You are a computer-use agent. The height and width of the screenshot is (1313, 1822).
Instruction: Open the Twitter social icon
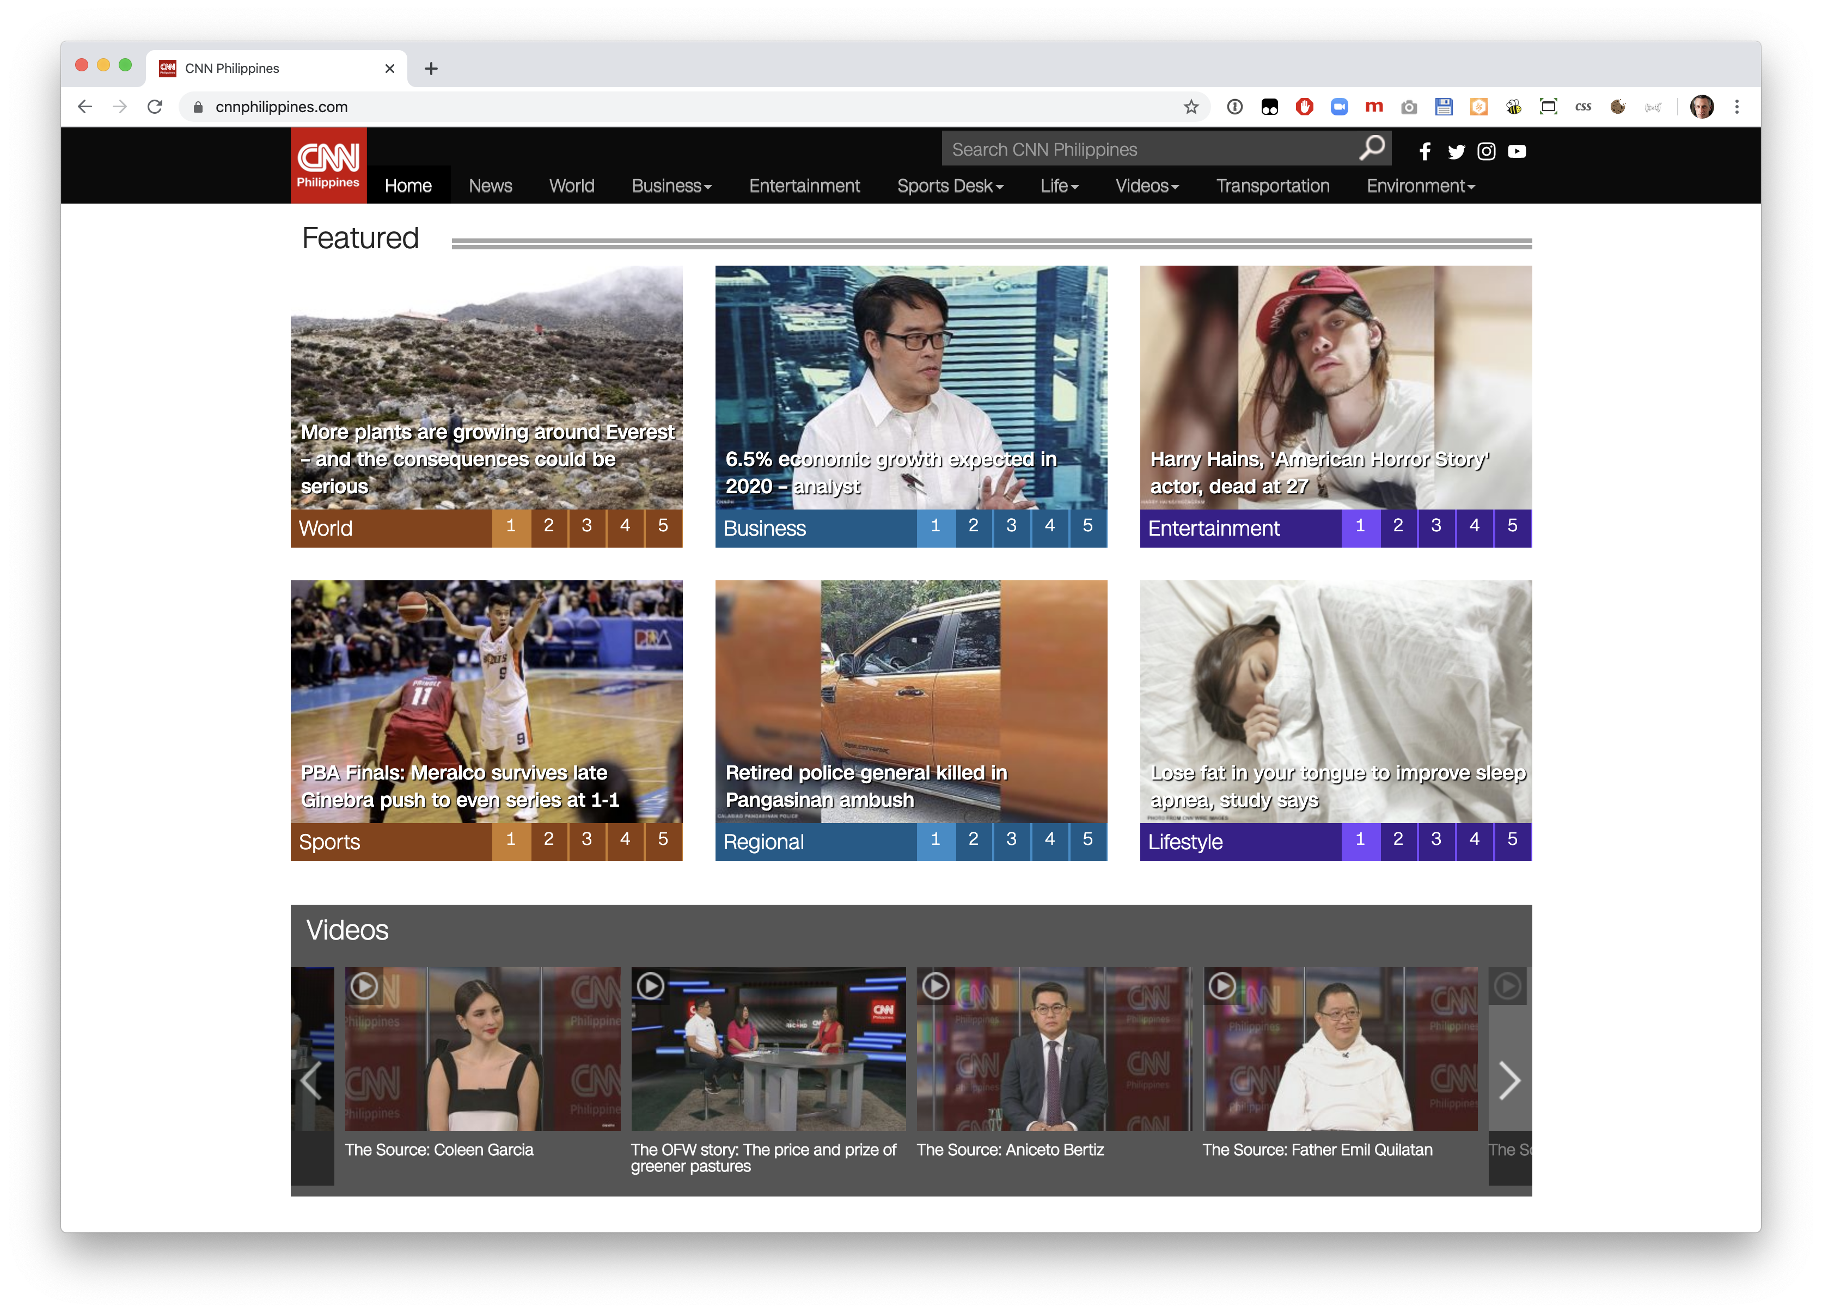tap(1456, 151)
